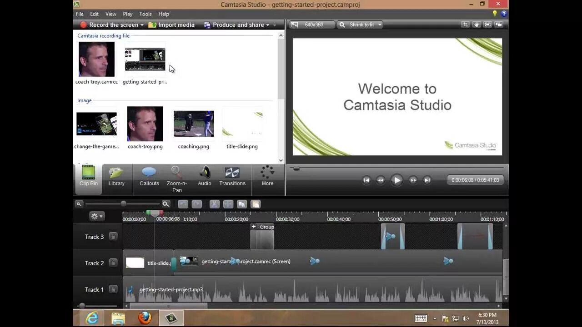Viewport: 582px width, 327px height.
Task: Detach the preview window icon
Action: coord(499,25)
